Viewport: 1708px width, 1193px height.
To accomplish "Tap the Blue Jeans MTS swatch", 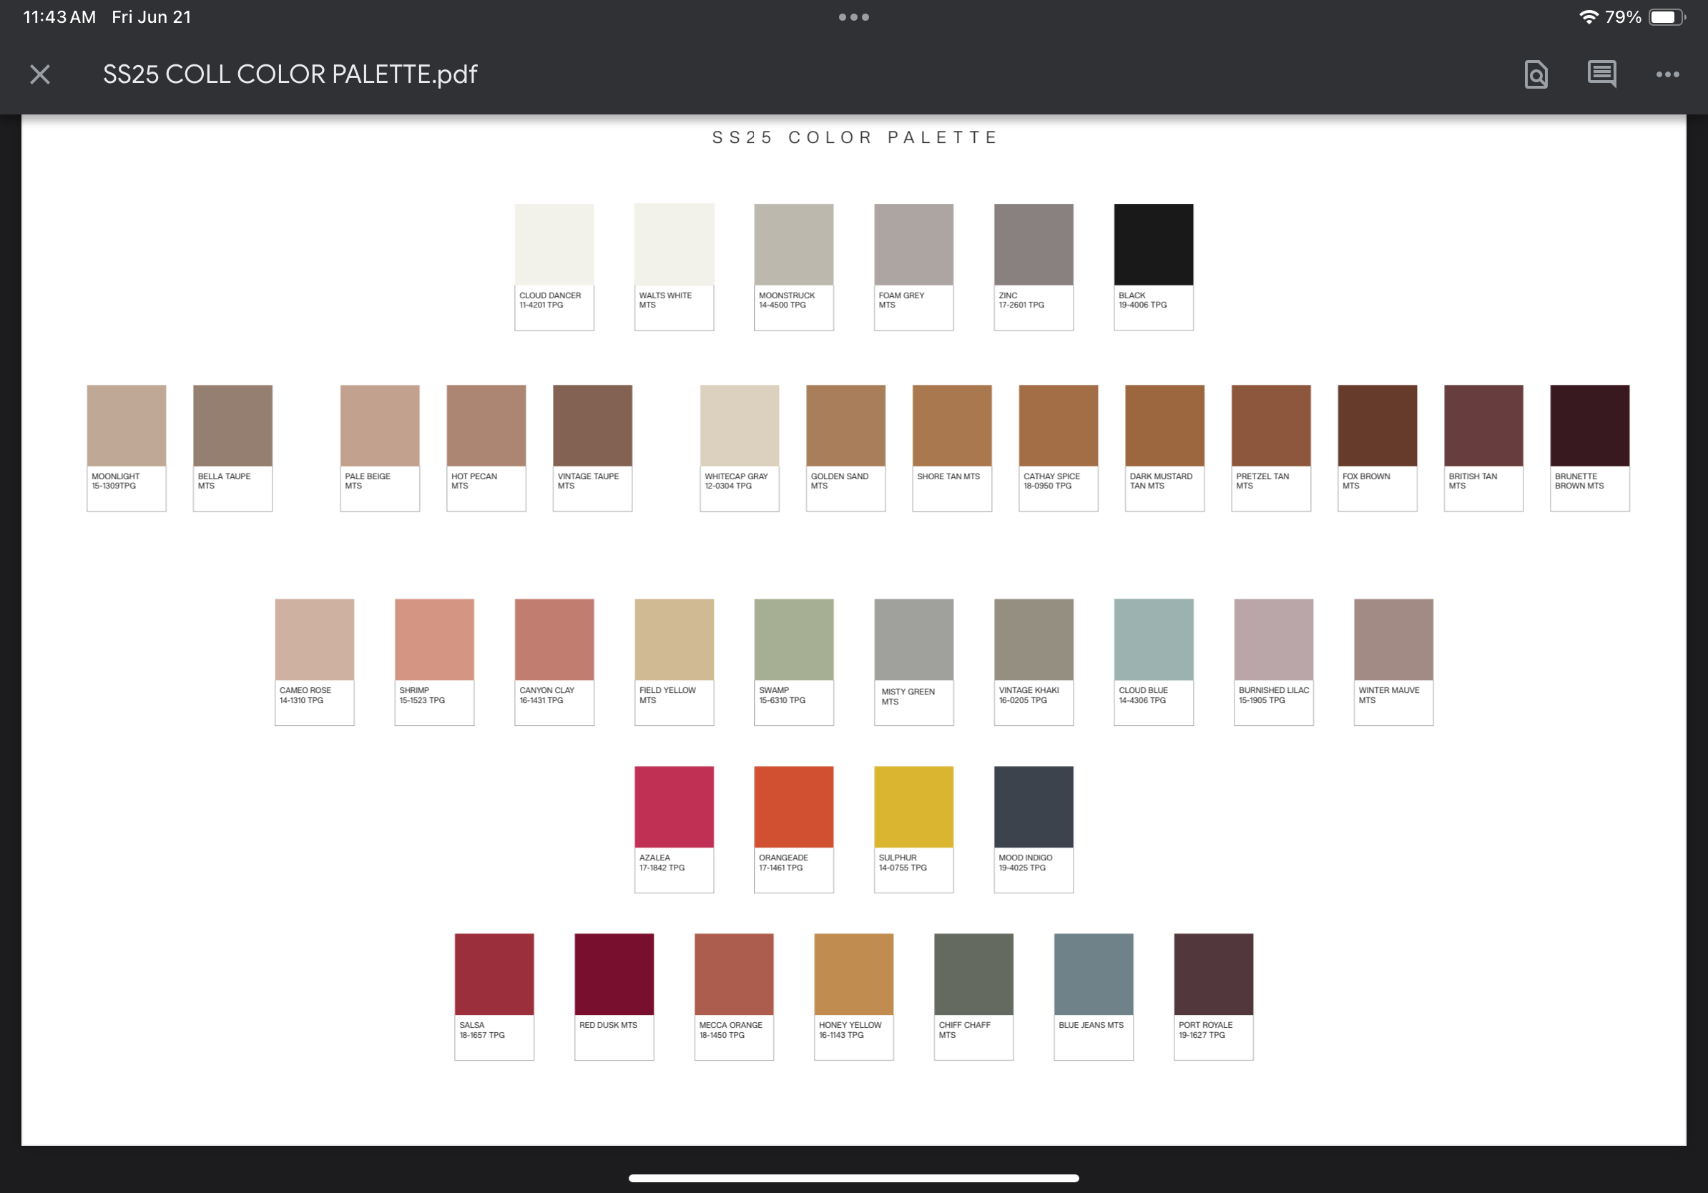I will point(1093,974).
